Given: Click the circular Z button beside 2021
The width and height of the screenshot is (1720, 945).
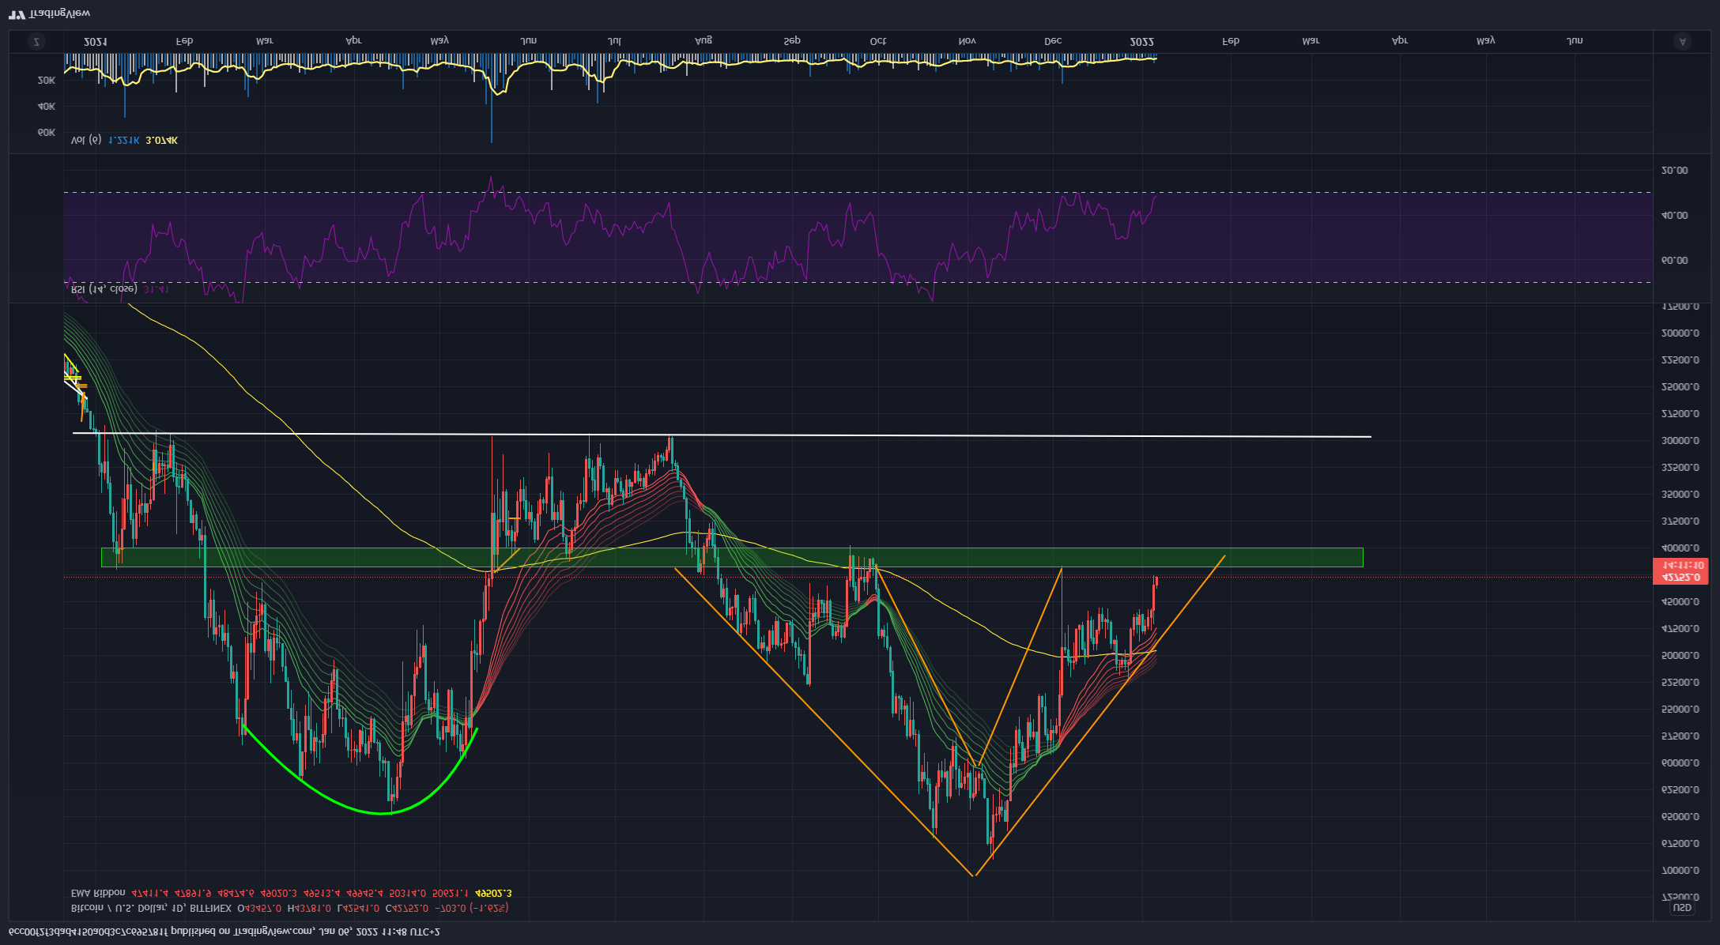Looking at the screenshot, I should 36,42.
